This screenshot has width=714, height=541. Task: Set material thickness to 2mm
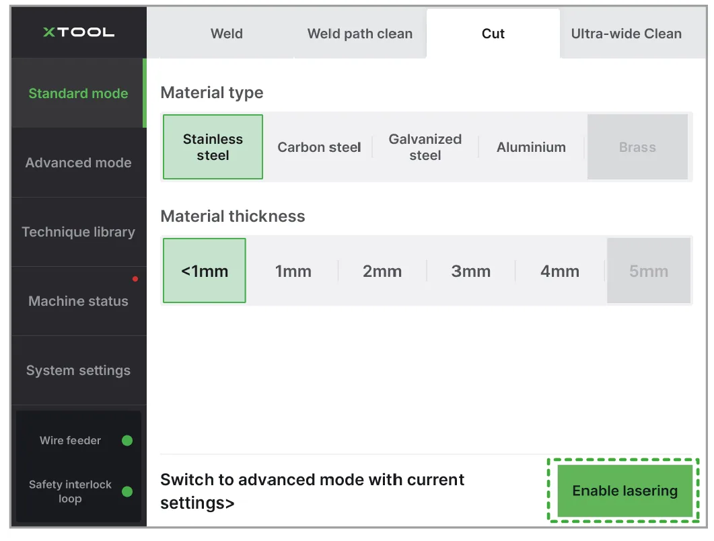(382, 272)
